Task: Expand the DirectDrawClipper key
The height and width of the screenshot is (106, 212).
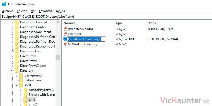Action: (12, 66)
